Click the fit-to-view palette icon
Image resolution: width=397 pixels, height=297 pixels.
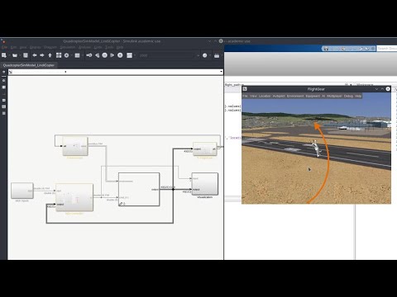[x=4, y=87]
